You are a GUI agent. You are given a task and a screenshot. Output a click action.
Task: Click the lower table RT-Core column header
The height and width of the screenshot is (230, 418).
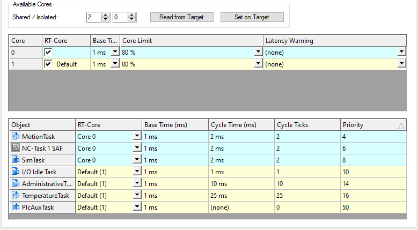(108, 124)
